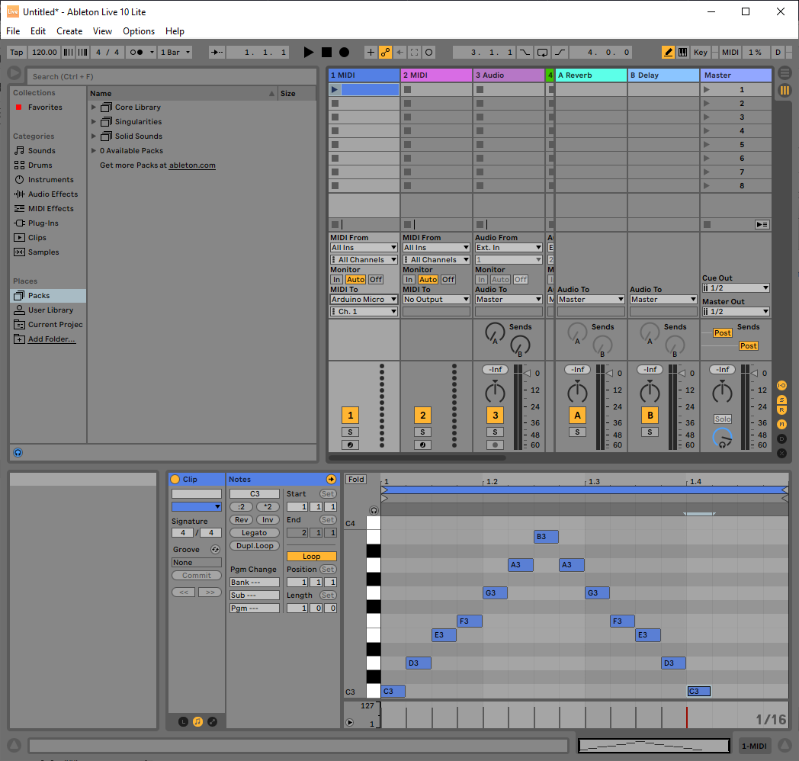This screenshot has width=799, height=761.
Task: Click the Clip Activator circle
Action: pyautogui.click(x=175, y=479)
